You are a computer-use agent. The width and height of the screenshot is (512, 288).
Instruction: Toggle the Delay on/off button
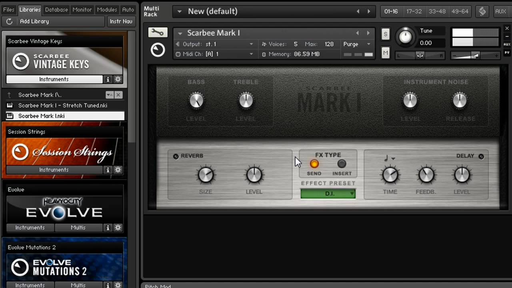click(481, 156)
